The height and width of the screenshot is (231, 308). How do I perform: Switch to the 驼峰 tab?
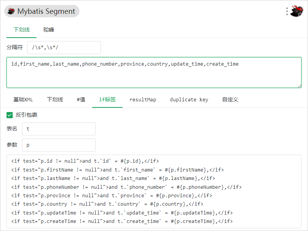48,30
